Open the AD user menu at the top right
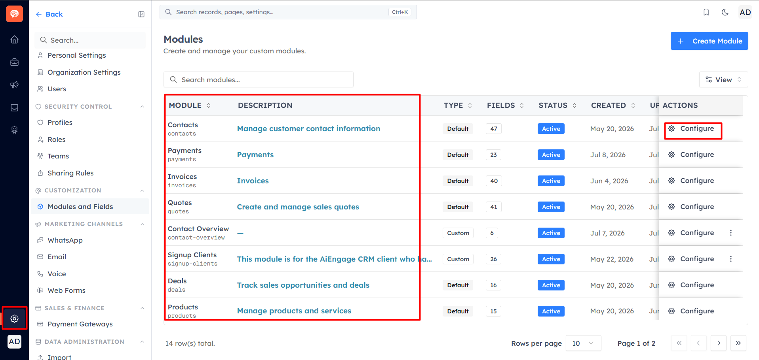This screenshot has width=759, height=360. pyautogui.click(x=745, y=12)
